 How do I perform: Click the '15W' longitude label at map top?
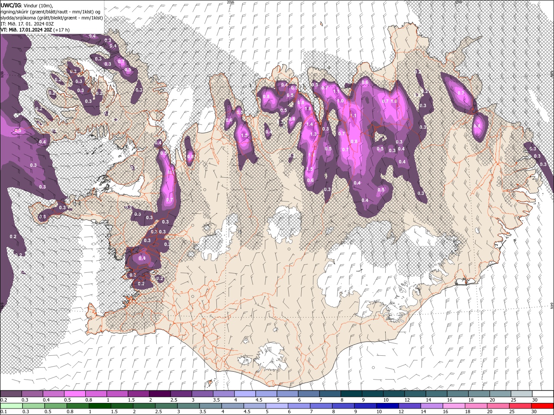pos(458,2)
